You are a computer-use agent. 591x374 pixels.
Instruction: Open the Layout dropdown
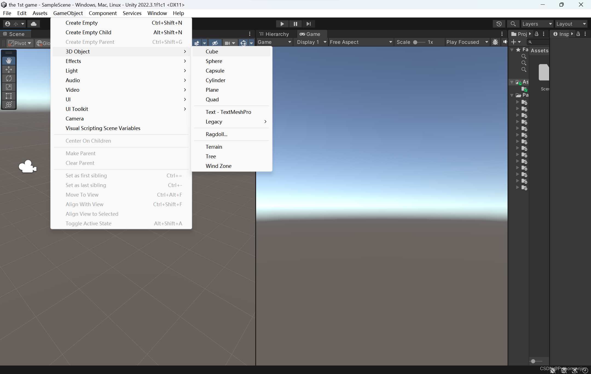tap(571, 24)
